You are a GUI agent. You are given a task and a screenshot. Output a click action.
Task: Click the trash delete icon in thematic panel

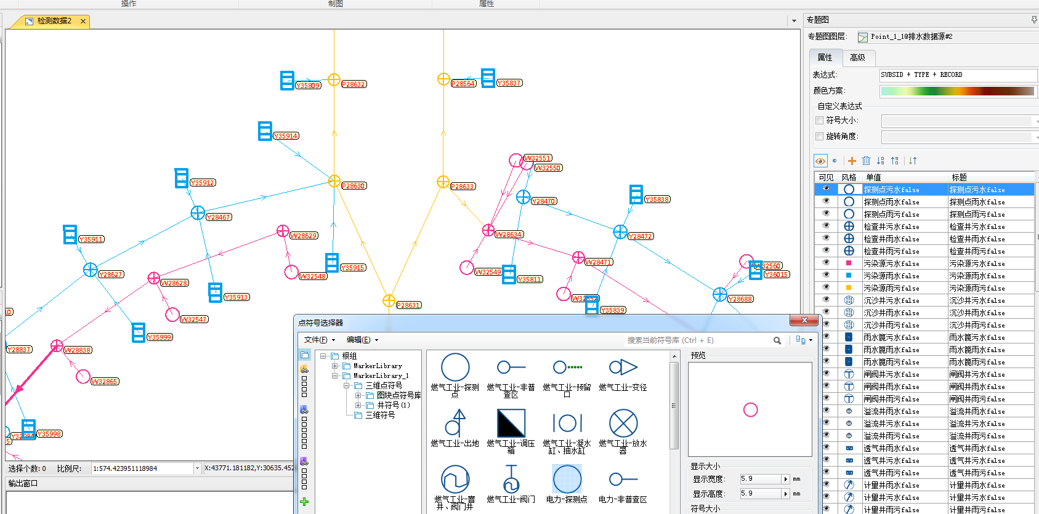click(866, 161)
